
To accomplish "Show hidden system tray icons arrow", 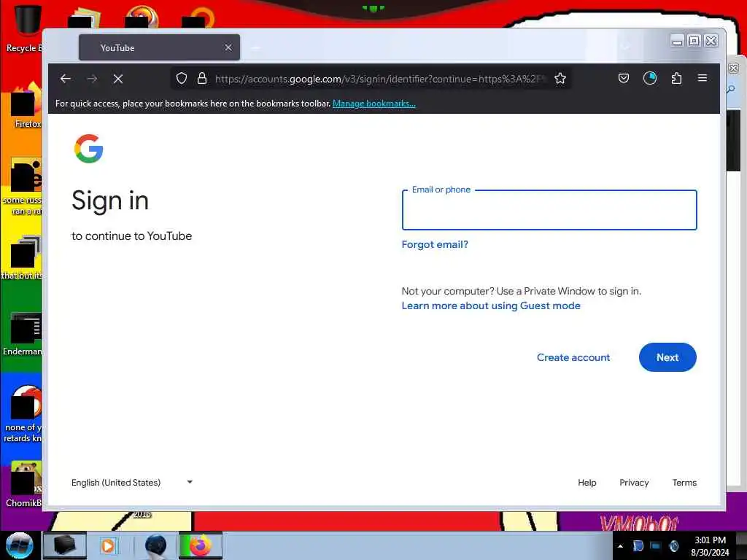I will (620, 546).
